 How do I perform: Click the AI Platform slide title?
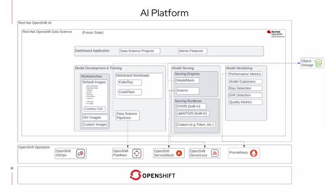[164, 13]
